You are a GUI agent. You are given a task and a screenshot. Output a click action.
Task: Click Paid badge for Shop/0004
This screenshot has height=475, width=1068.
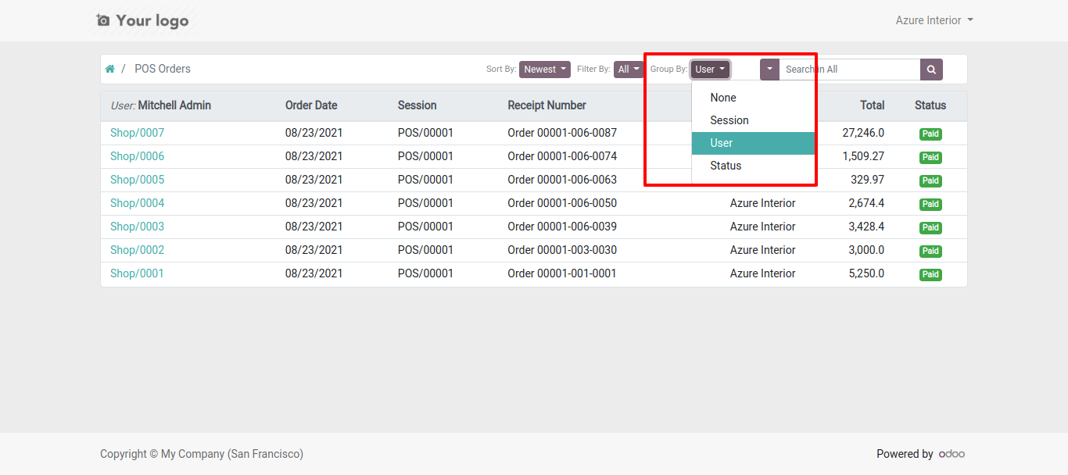[x=930, y=204]
